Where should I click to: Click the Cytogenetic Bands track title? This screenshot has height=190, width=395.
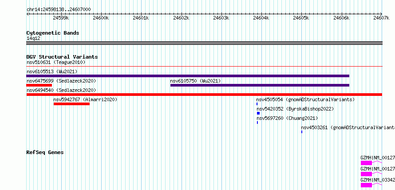click(x=53, y=33)
